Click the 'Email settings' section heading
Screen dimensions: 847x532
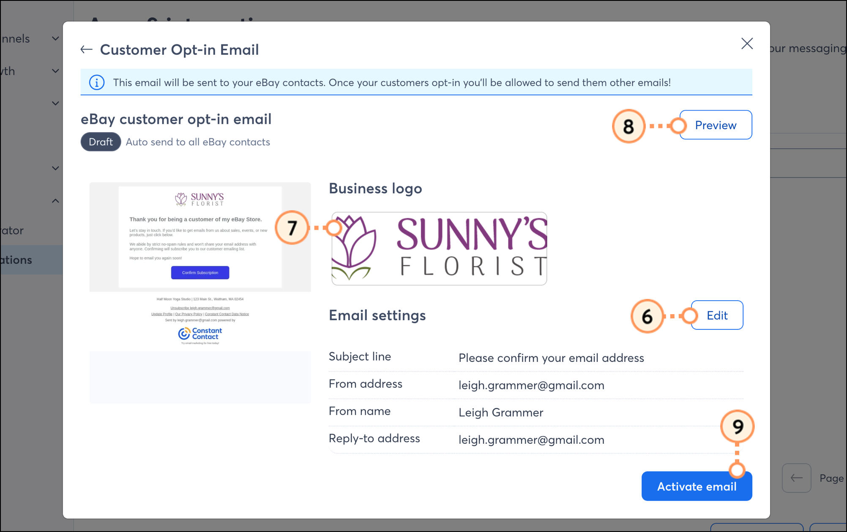377,315
